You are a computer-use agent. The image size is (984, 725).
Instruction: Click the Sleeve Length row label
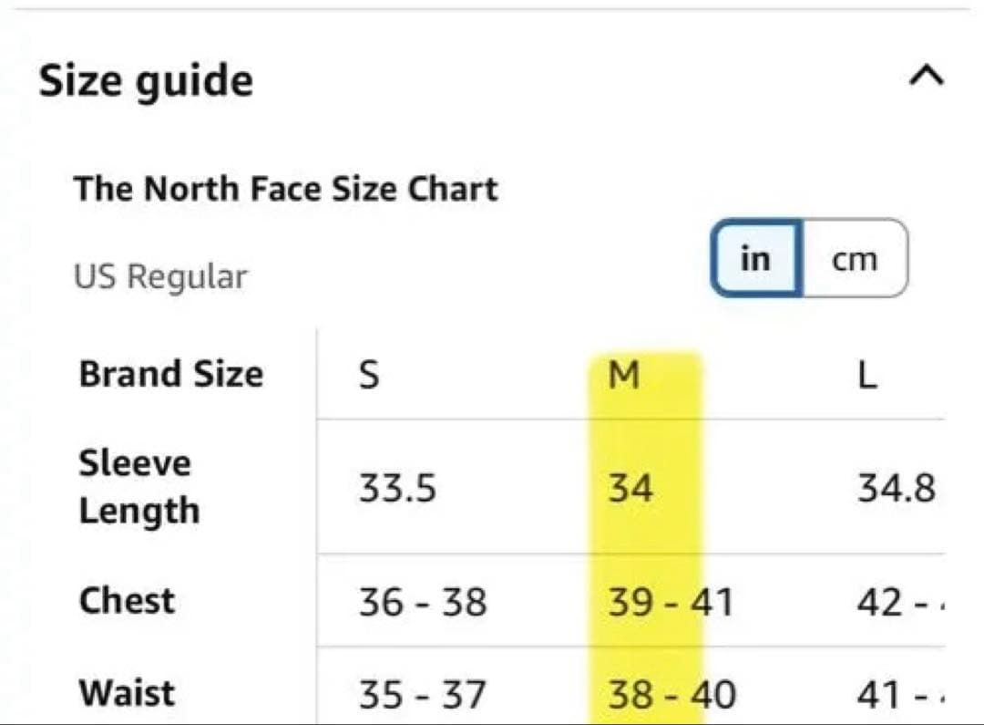coord(139,487)
